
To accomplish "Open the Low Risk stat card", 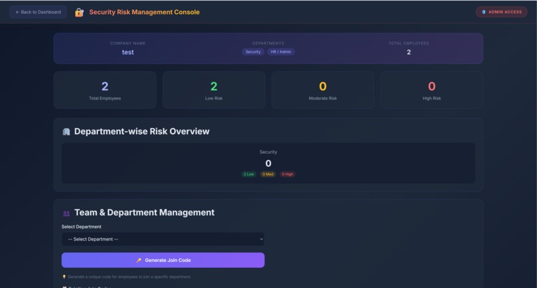I will tap(214, 90).
